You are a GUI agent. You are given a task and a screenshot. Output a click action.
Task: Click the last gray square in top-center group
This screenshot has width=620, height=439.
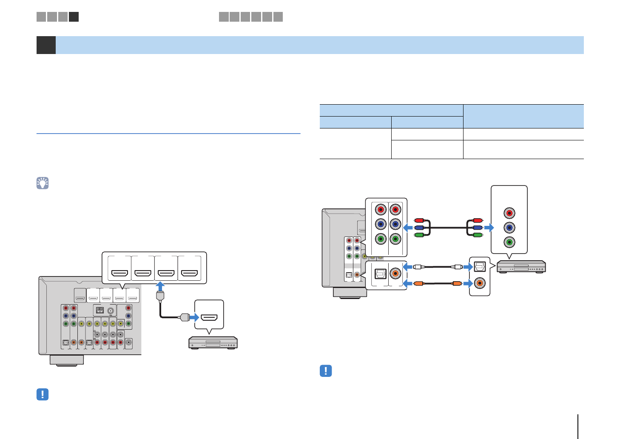[278, 17]
